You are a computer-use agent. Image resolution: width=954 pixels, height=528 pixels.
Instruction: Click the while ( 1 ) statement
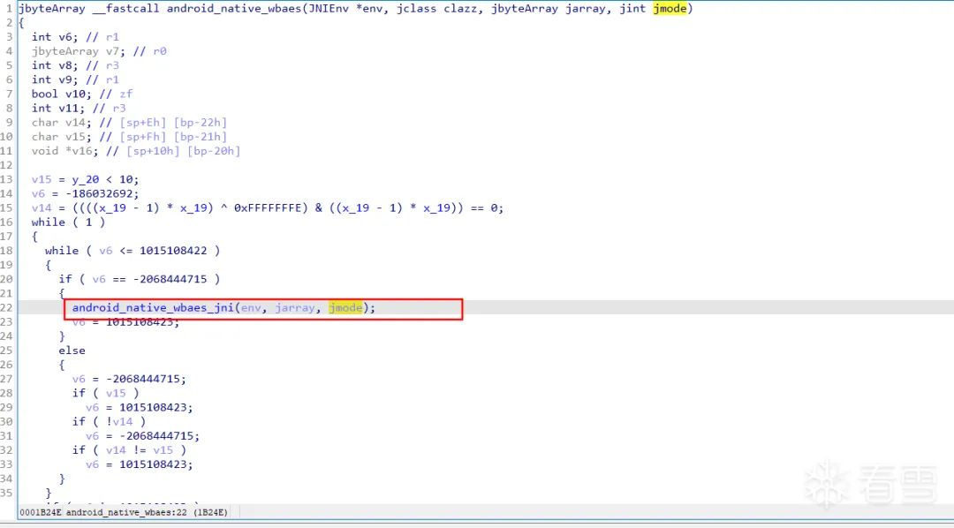[x=67, y=222]
